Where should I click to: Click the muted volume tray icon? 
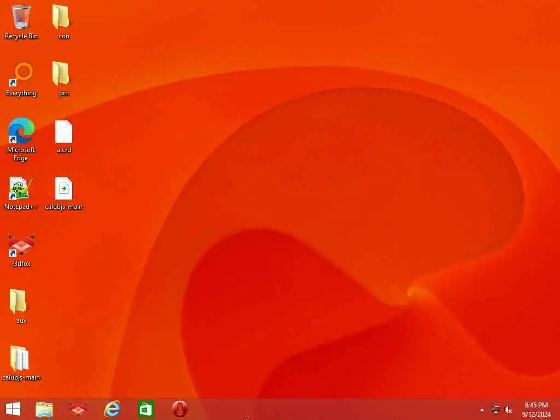(508, 410)
